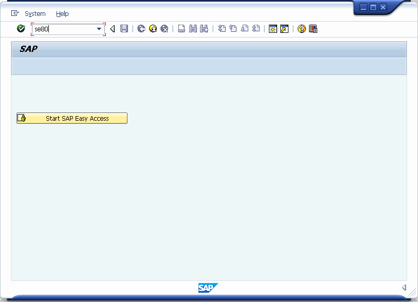Click the Help question mark icon
Viewport: 418px width, 302px height.
tap(301, 28)
